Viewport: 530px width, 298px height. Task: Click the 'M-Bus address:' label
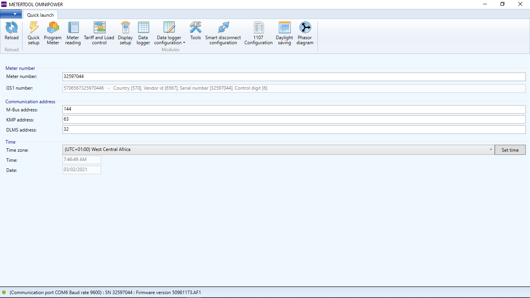(22, 110)
